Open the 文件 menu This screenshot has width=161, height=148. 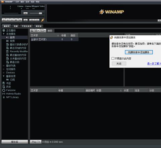tap(17, 2)
